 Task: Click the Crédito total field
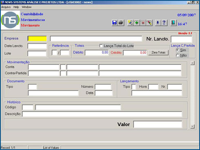tap(135, 53)
